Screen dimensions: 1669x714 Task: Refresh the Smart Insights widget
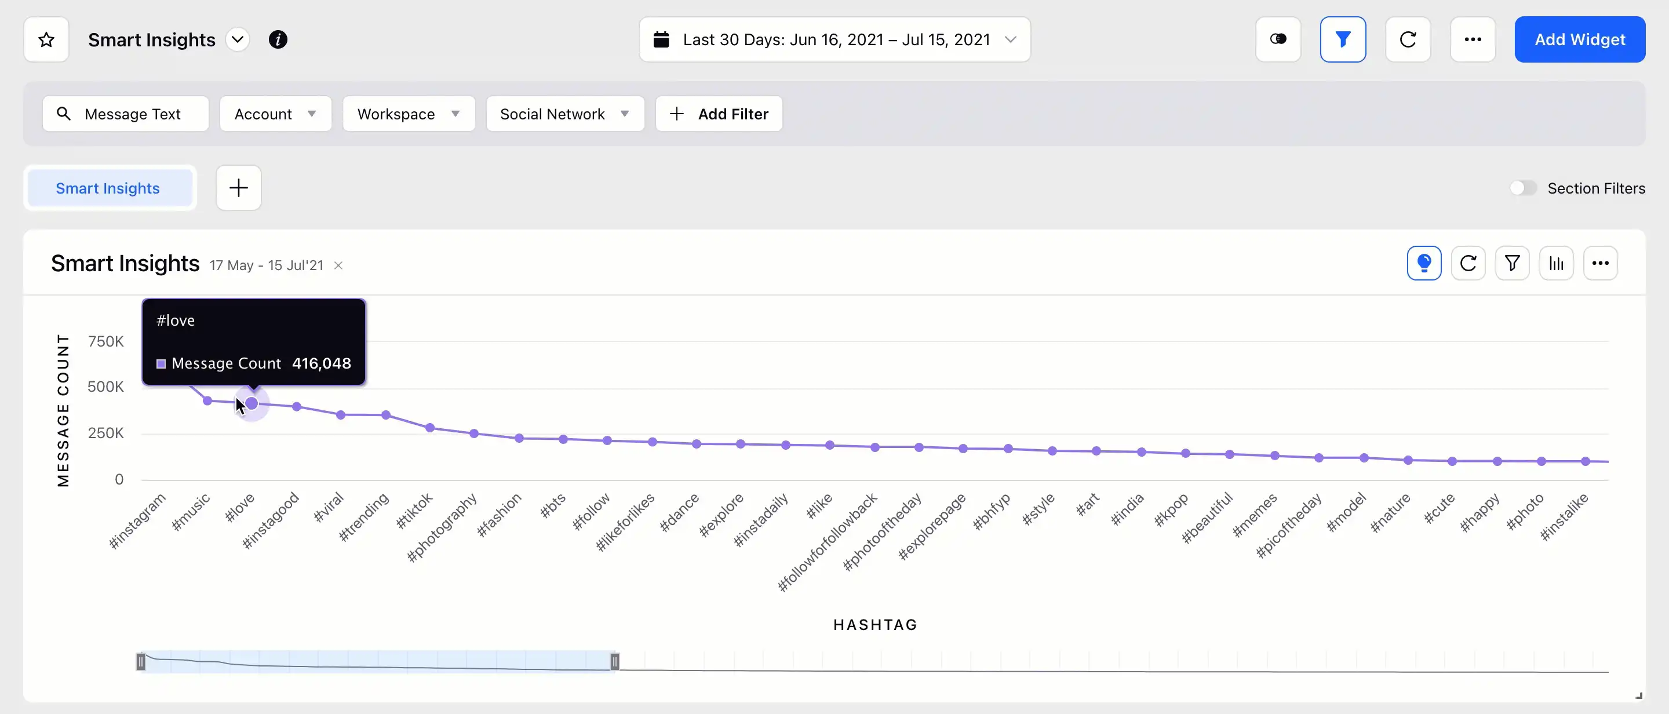[1467, 263]
